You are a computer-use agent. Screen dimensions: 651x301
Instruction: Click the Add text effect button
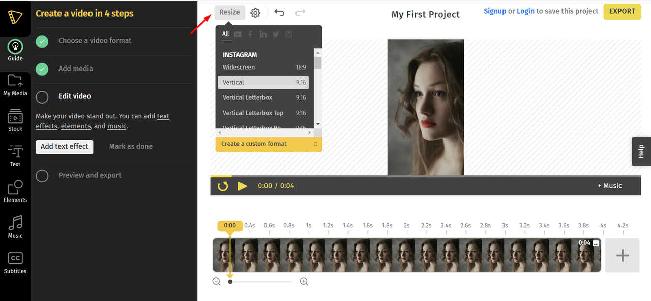pos(65,147)
